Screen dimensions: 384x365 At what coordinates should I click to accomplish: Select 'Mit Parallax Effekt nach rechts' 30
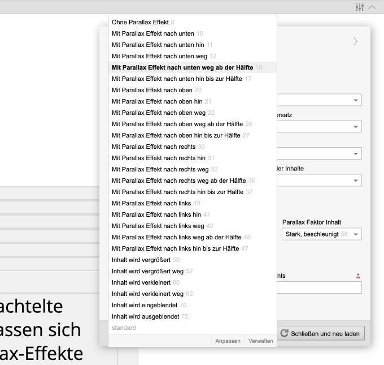pyautogui.click(x=193, y=147)
